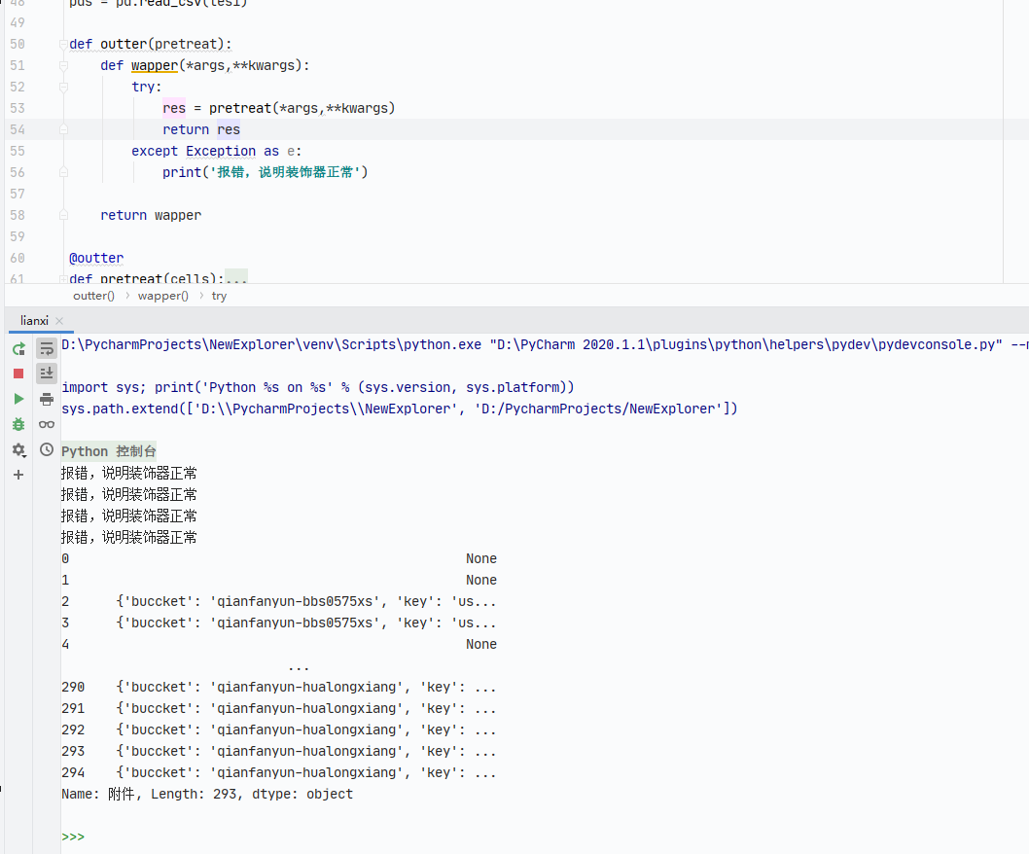Screen dimensions: 1029x854
Task: Click 'Name: 附件, Length: 293' summary line
Action: pyautogui.click(x=207, y=795)
